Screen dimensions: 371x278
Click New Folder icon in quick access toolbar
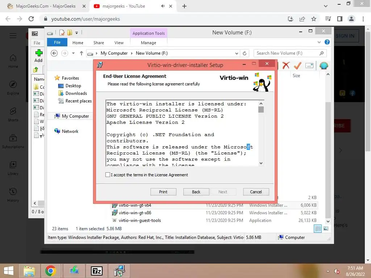[70, 33]
